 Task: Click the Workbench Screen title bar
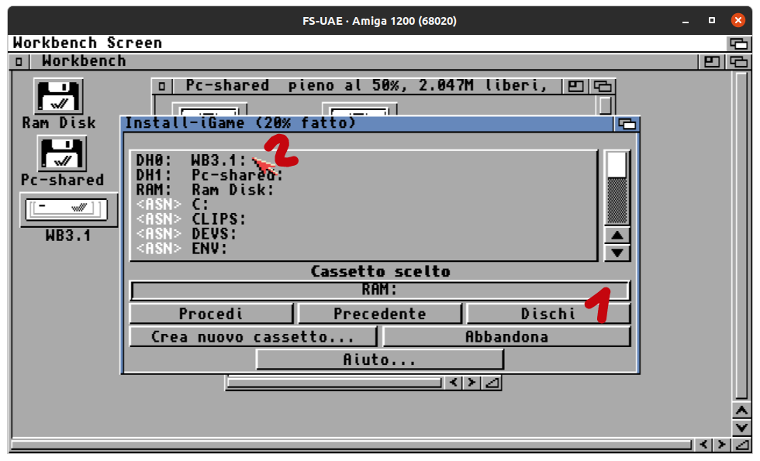368,43
